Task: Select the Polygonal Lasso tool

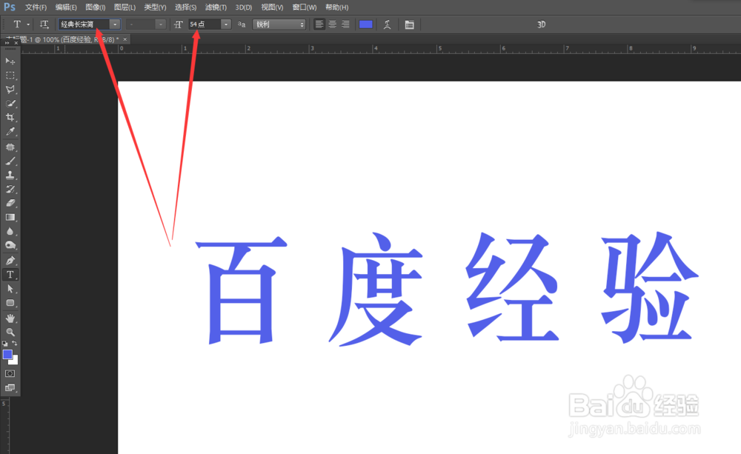Action: 10,90
